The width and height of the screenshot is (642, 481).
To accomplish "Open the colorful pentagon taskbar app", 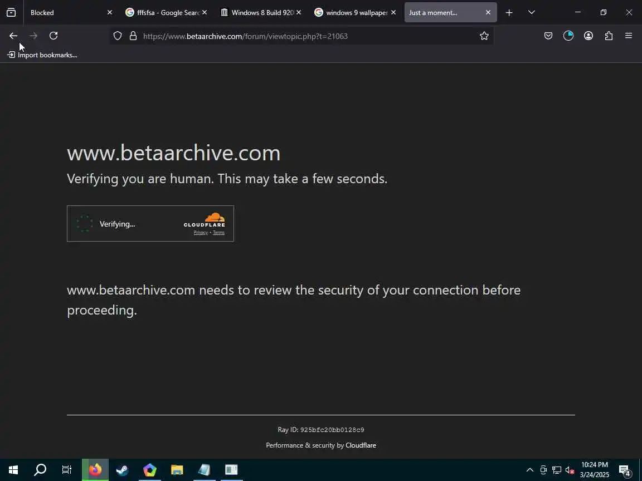I will tap(150, 470).
